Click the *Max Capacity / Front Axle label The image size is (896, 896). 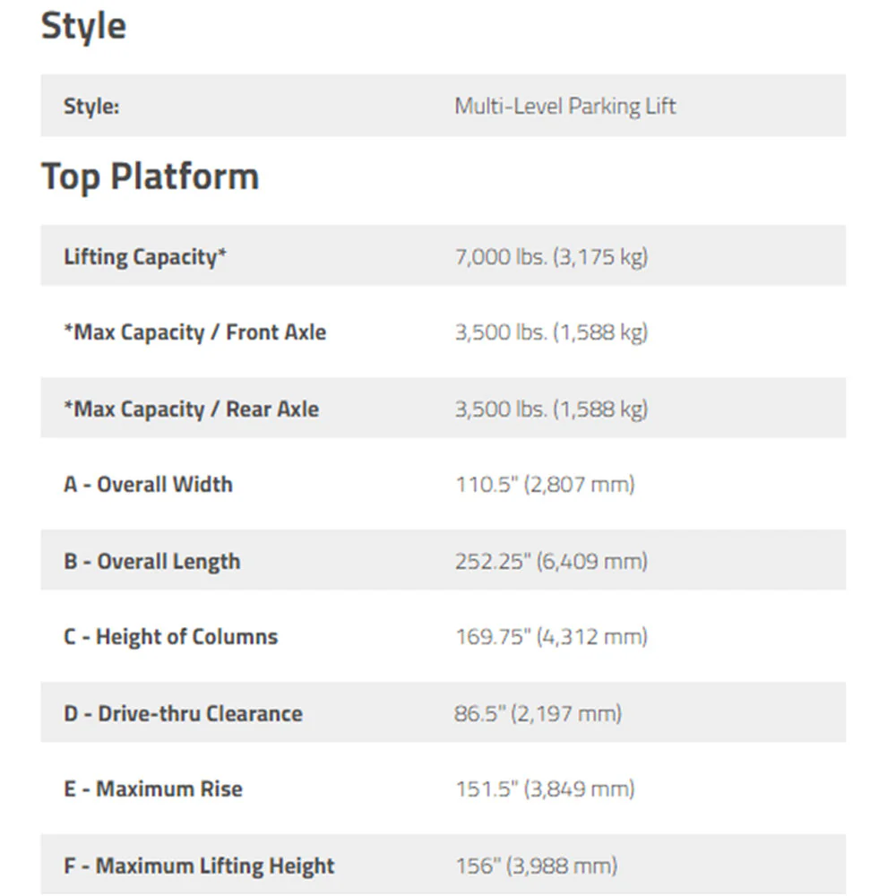point(194,332)
